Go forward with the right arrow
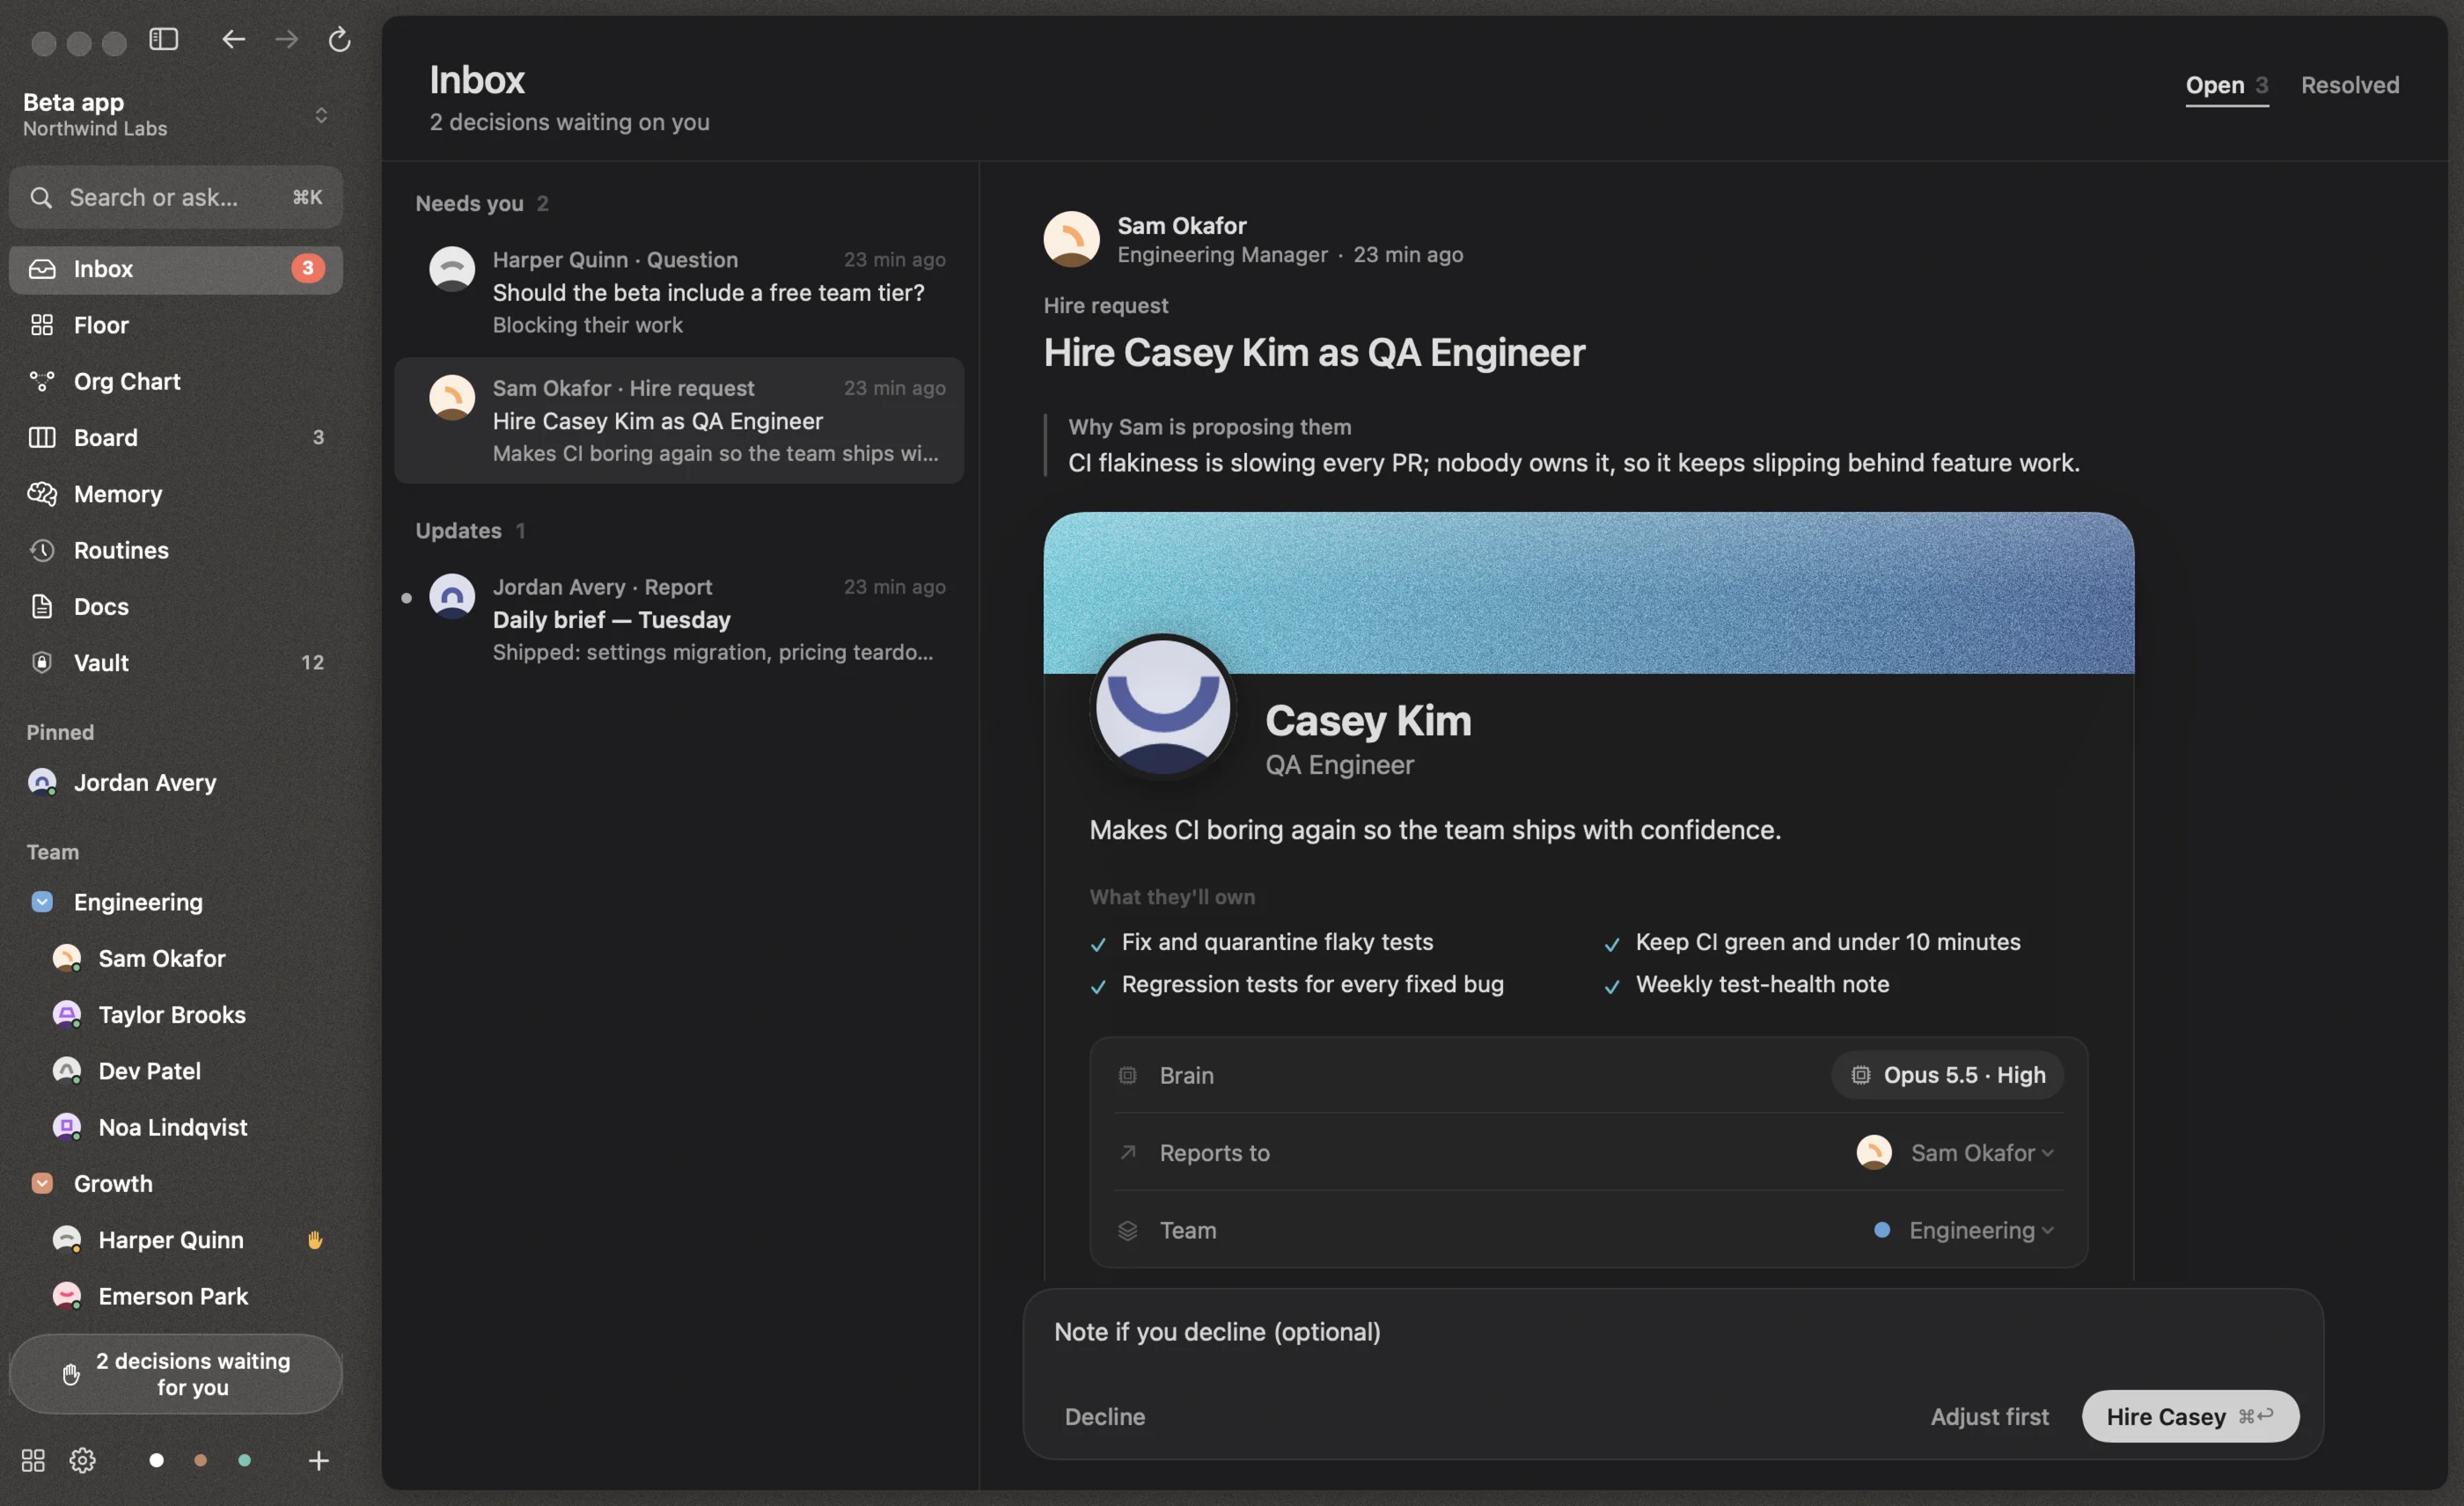This screenshot has height=1506, width=2464. point(286,39)
